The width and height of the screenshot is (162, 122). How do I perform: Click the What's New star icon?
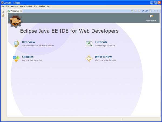pyautogui.click(x=89, y=59)
